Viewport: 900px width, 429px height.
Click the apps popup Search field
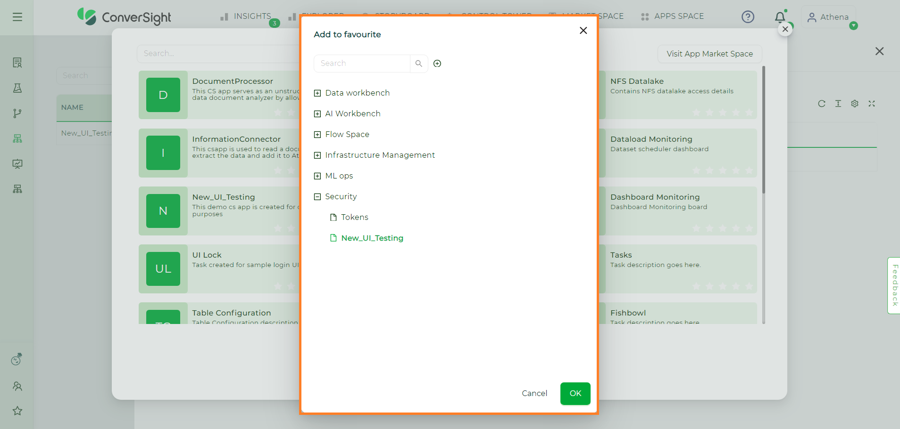(x=219, y=54)
